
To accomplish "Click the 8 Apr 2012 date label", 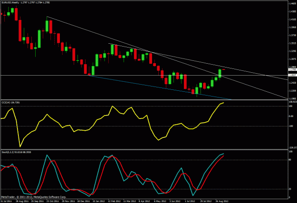I will click(144, 201).
